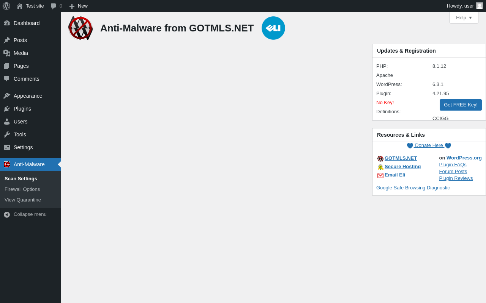This screenshot has height=303, width=486.
Task: Go to the Plugins menu
Action: 30,109
